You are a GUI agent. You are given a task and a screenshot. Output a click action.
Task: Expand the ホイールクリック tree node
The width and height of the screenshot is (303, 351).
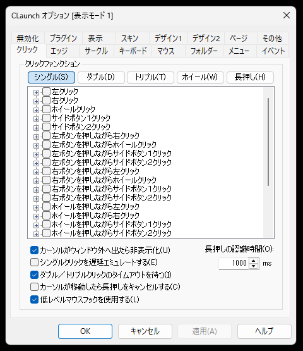tap(36, 110)
